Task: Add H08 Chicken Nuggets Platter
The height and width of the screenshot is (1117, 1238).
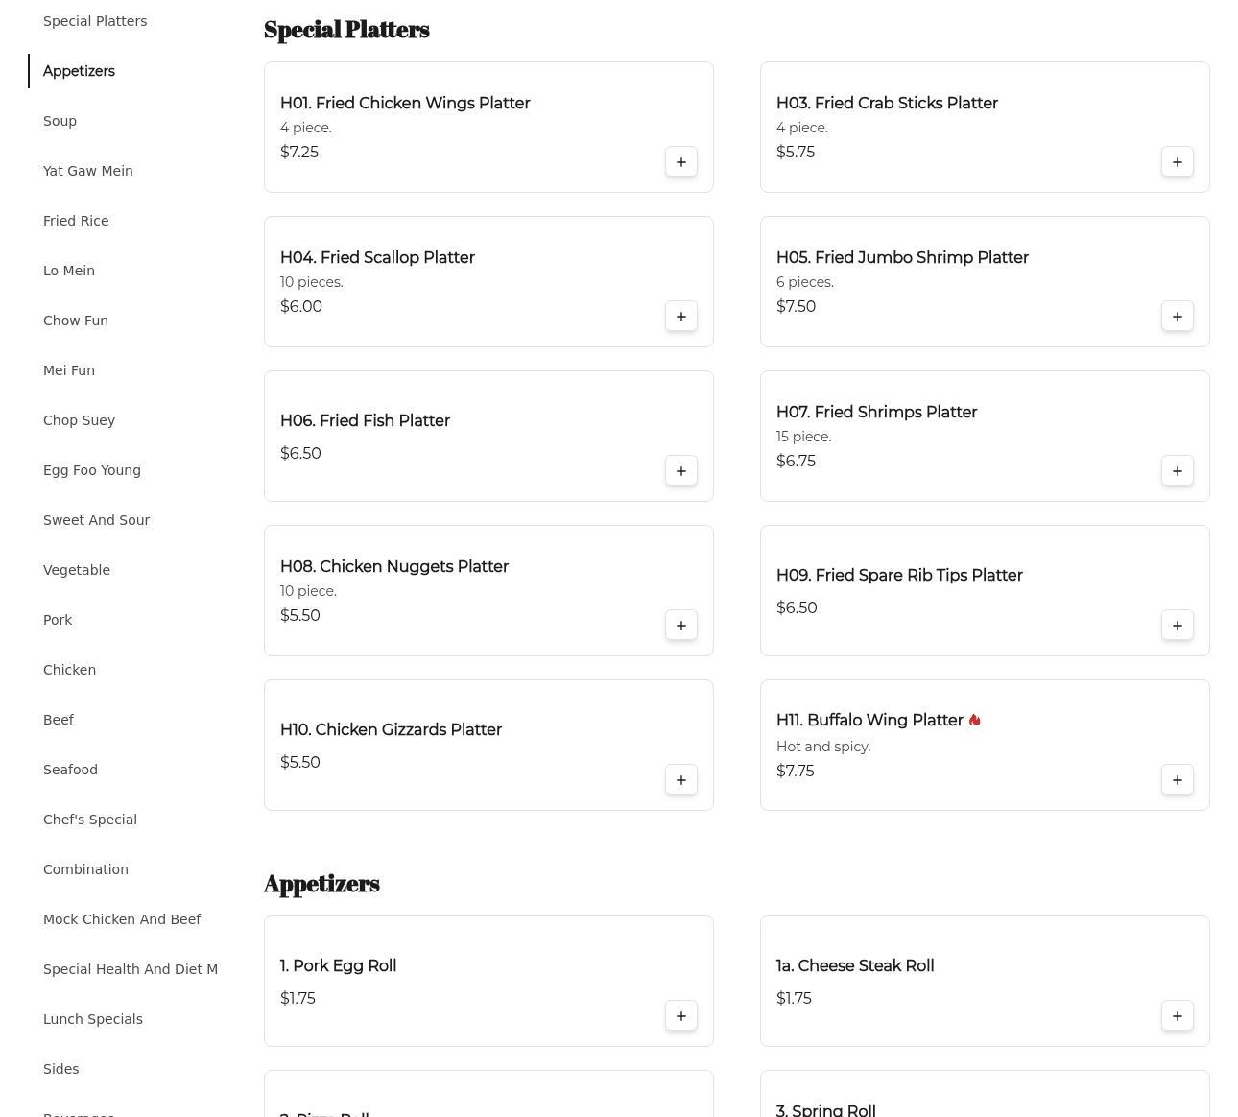Action: click(681, 626)
